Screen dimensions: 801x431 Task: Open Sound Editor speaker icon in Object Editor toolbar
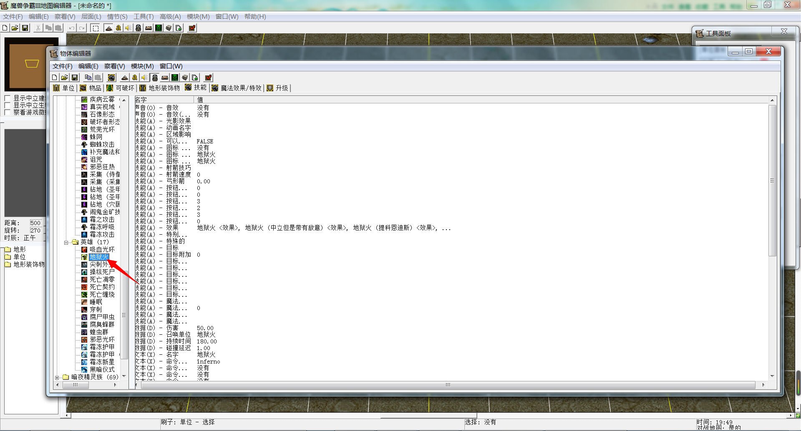pos(144,78)
